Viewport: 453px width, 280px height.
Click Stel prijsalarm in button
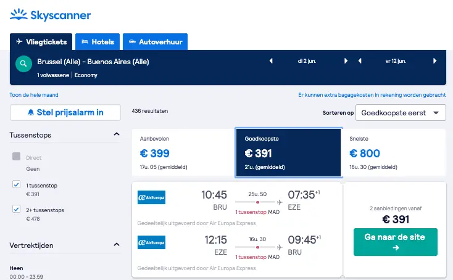click(65, 113)
